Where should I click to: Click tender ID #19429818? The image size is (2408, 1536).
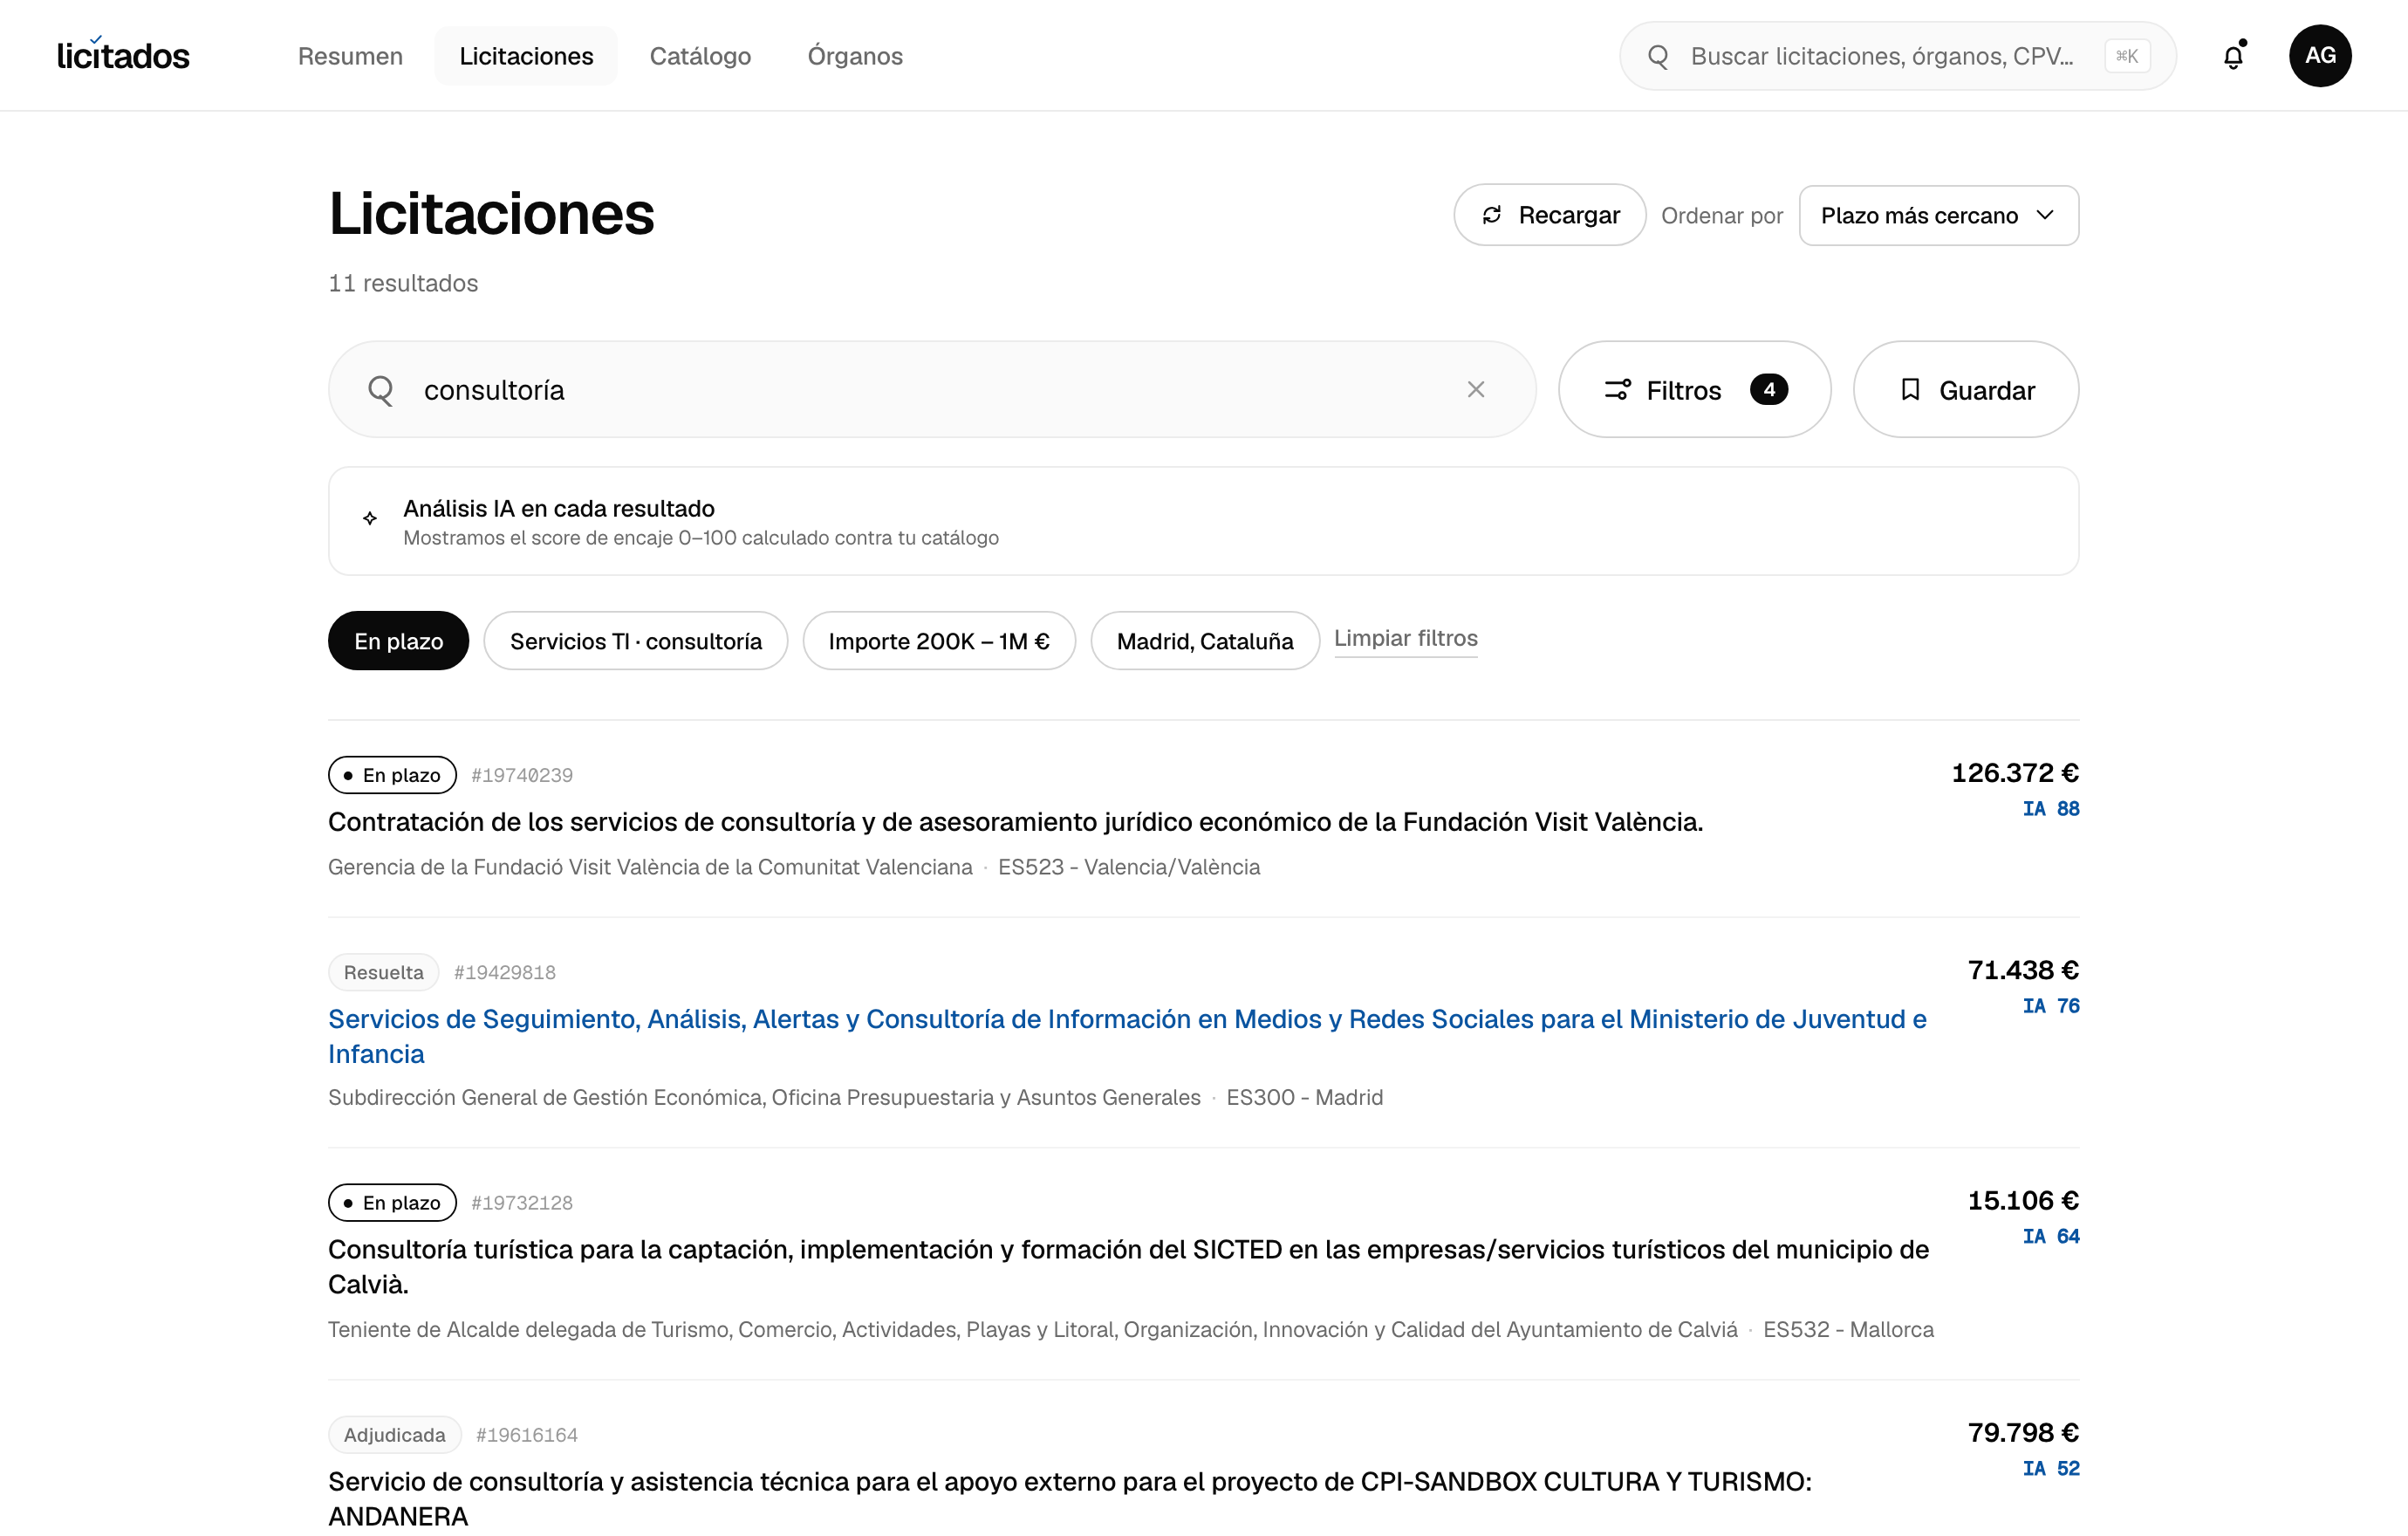coord(505,972)
